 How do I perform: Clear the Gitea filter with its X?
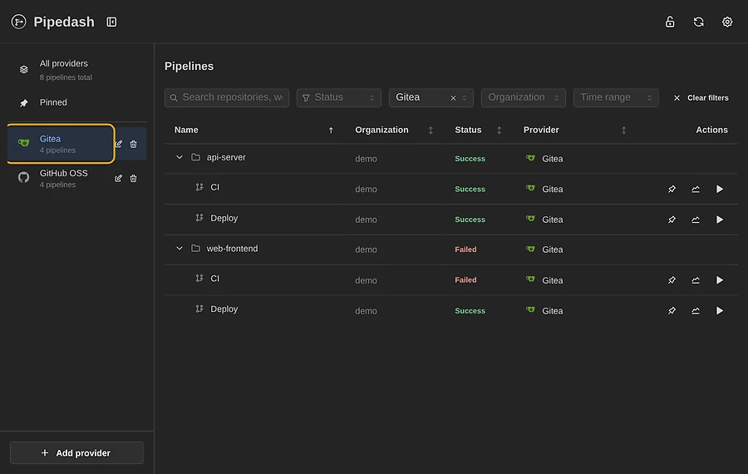(453, 98)
